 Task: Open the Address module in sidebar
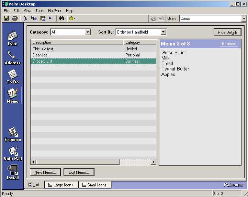click(13, 58)
